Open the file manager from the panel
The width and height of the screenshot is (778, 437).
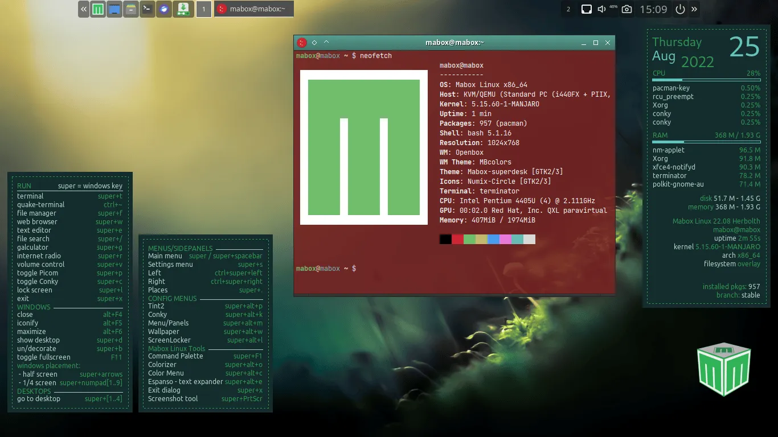[x=129, y=9]
